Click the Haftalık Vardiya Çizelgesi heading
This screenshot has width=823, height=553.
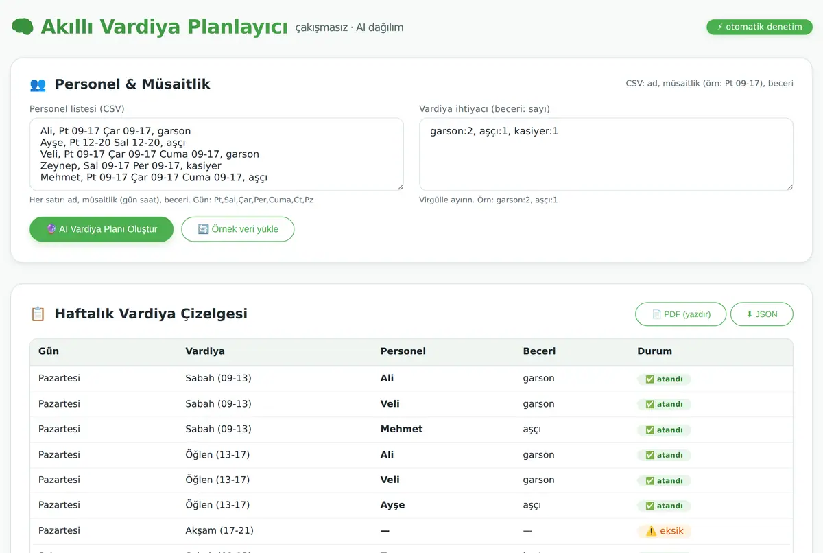click(151, 314)
